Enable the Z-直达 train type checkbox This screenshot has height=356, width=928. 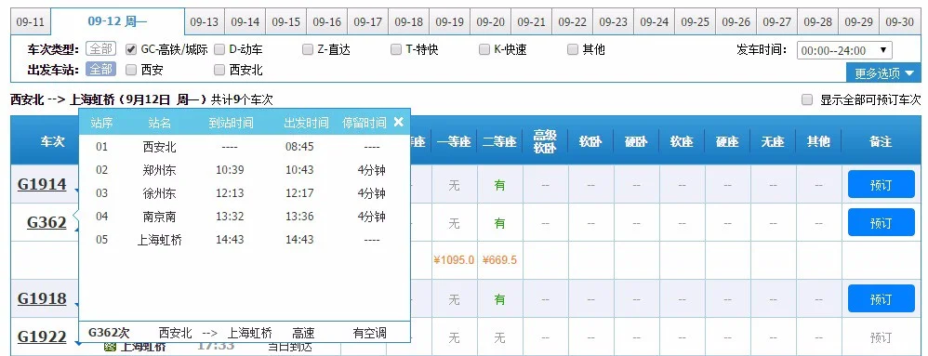click(307, 49)
